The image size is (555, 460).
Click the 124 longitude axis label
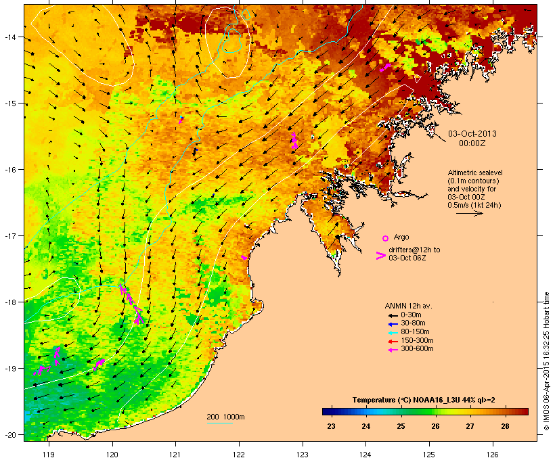[x=365, y=455]
